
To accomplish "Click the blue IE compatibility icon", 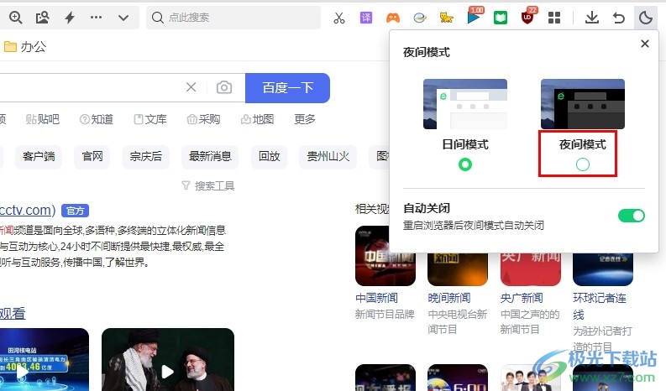I will [420, 18].
